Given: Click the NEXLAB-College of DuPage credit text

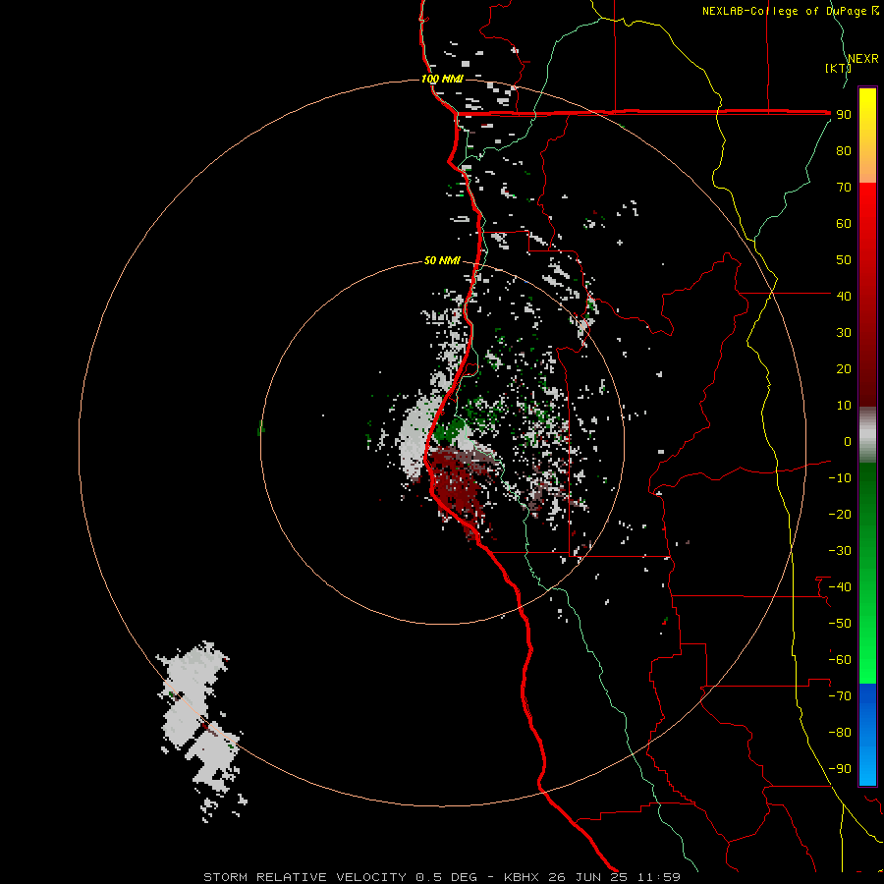Looking at the screenshot, I should click(790, 11).
